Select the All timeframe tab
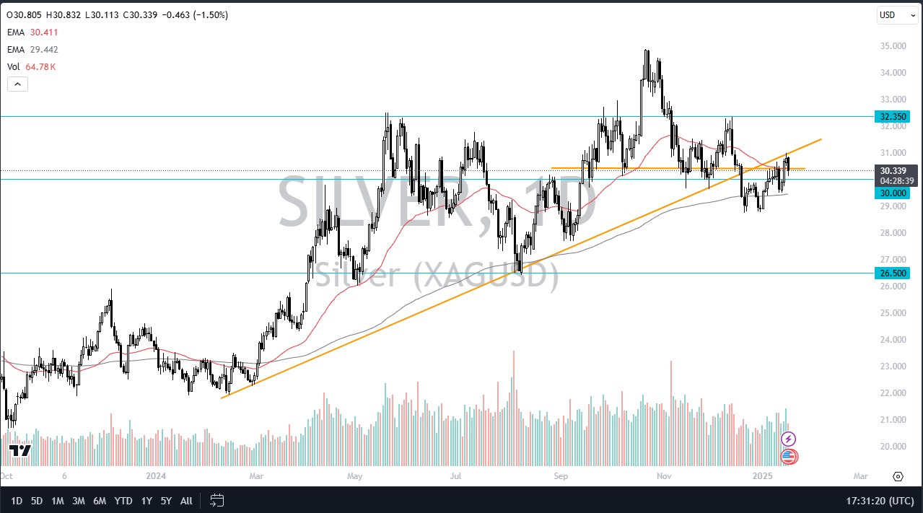The image size is (923, 513). pyautogui.click(x=186, y=500)
